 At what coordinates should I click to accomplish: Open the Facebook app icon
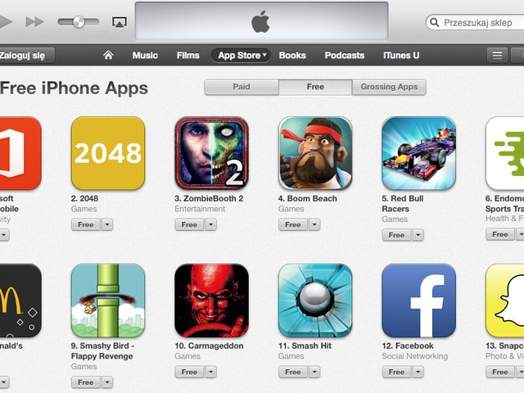418,300
